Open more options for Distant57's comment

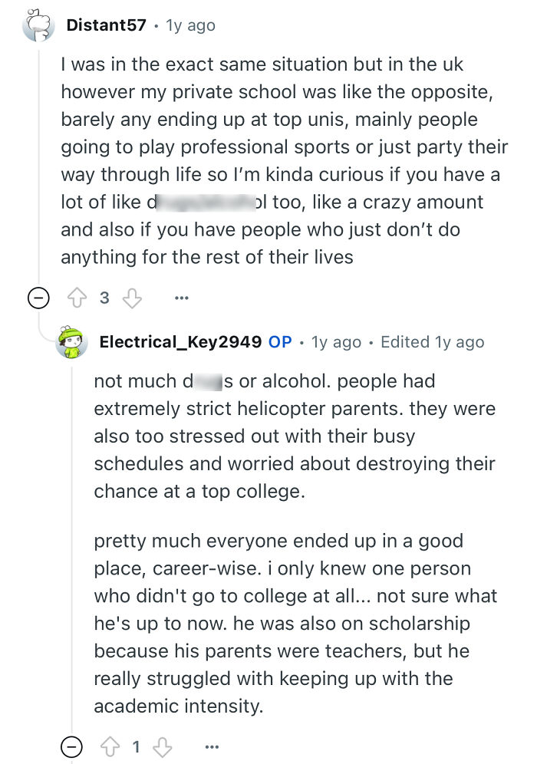pyautogui.click(x=181, y=298)
